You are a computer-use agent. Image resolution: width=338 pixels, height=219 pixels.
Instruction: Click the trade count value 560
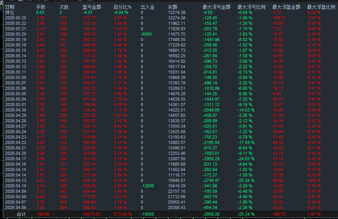63,197
